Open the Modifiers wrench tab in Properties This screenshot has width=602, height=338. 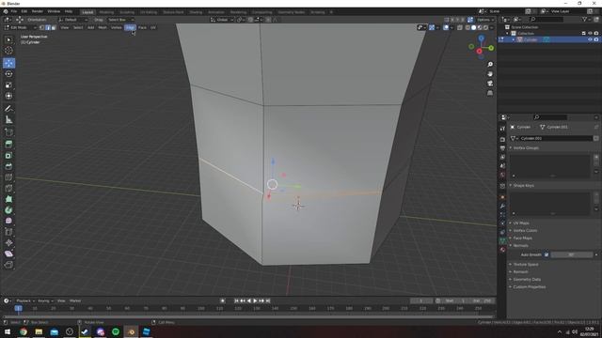click(x=502, y=207)
